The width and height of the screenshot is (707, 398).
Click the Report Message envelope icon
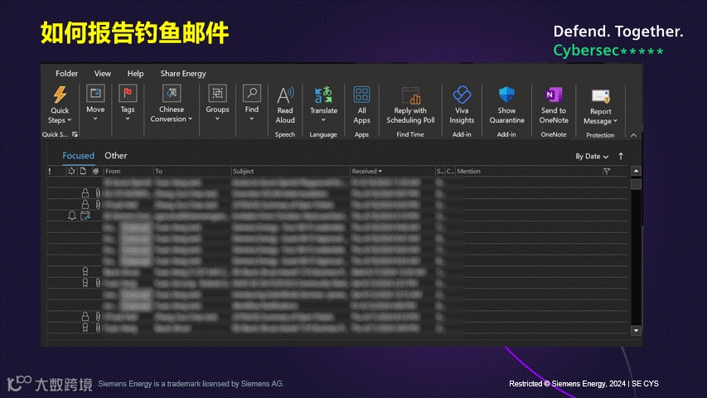(601, 96)
